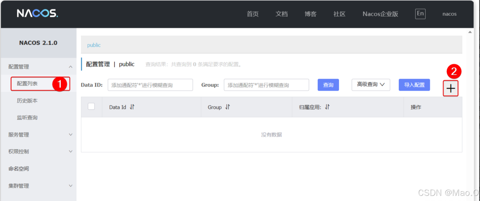The width and height of the screenshot is (480, 201).
Task: Select the public namespace tab
Action: point(94,45)
